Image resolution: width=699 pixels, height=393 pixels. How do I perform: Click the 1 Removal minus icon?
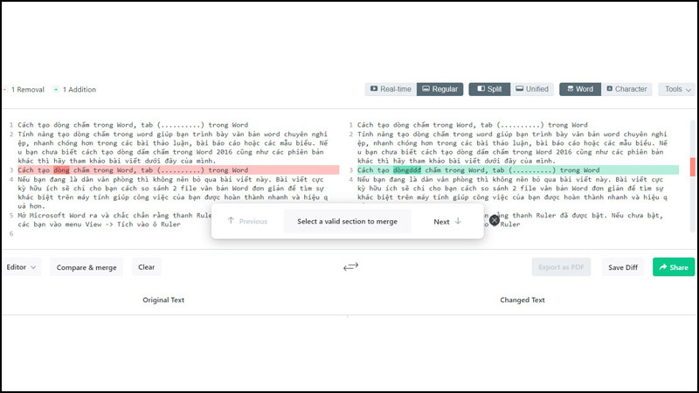(3, 89)
